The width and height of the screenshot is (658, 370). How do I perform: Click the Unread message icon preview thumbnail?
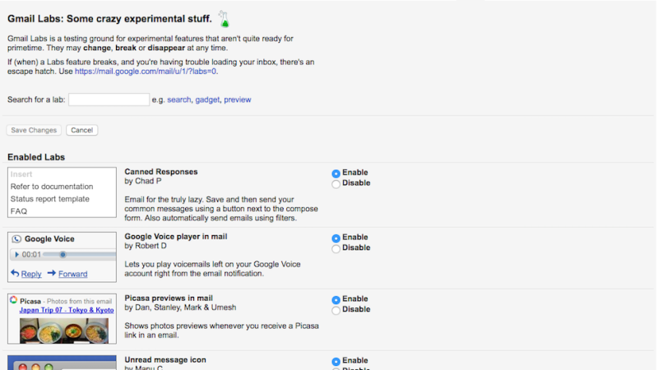(62, 363)
